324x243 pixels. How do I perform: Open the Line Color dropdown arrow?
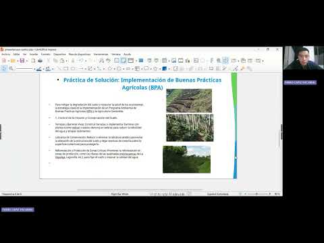pos(43,69)
